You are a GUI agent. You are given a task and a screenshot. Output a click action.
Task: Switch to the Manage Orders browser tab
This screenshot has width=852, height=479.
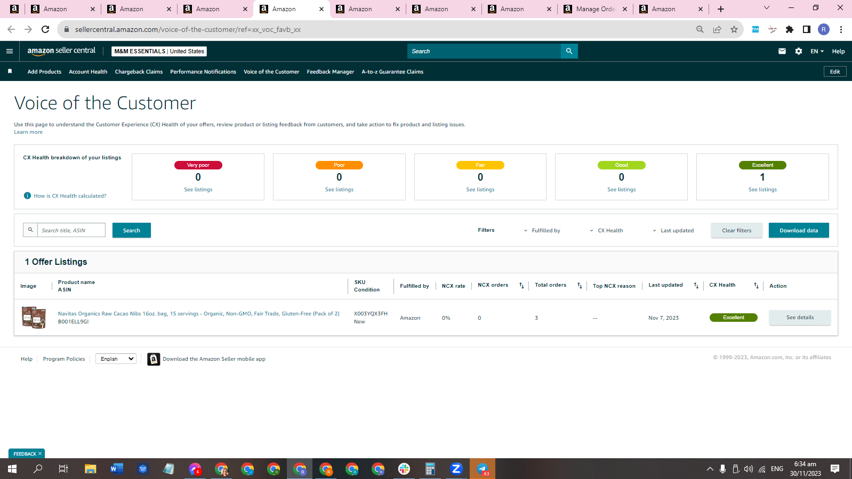(595, 9)
